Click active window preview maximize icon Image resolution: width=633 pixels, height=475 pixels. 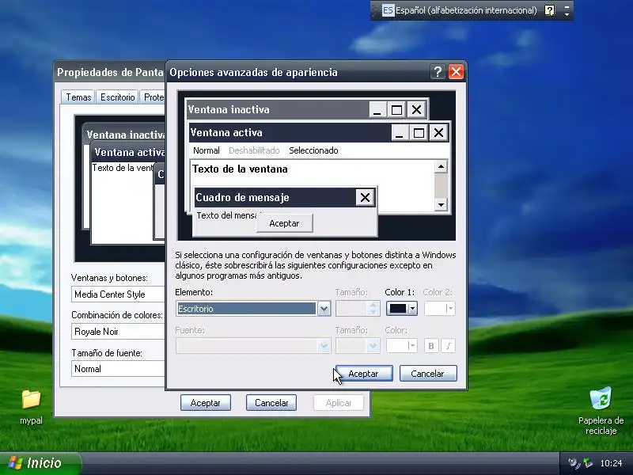[419, 132]
